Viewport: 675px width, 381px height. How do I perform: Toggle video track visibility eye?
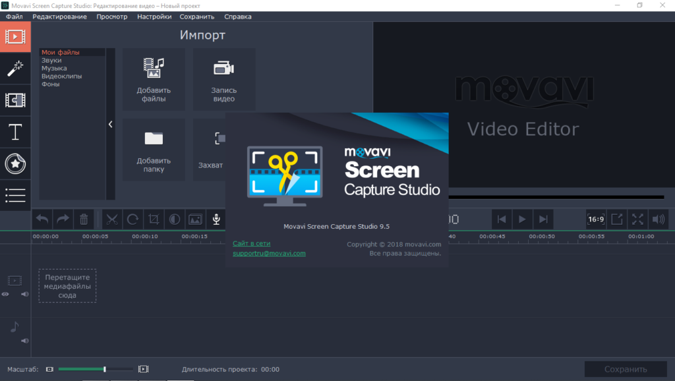(x=5, y=295)
